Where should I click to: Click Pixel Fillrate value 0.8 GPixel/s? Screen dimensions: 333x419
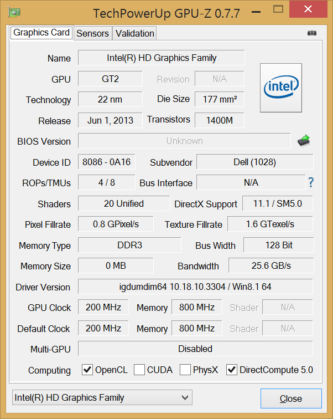(x=116, y=224)
